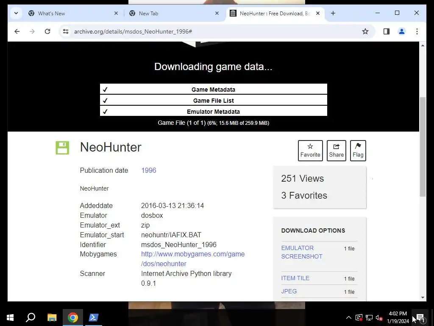Click the dosbox emulator value
The height and width of the screenshot is (326, 434).
click(152, 215)
